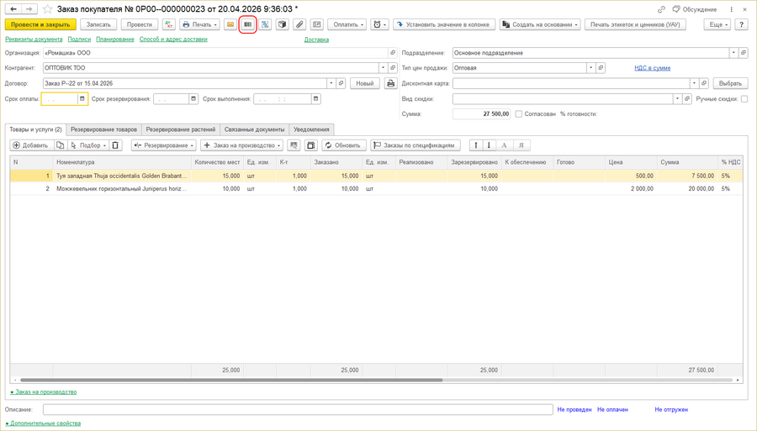Click the Выбрать button for discount card
757x431 pixels.
[730, 83]
